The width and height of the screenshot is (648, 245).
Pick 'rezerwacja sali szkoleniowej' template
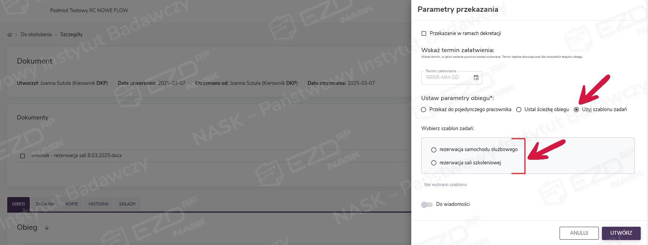(x=433, y=163)
